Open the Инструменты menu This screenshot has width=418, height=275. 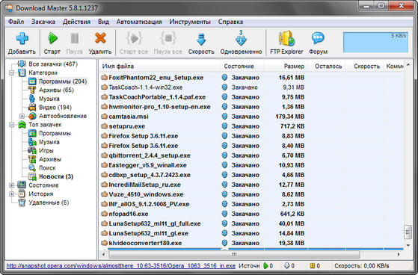click(190, 22)
